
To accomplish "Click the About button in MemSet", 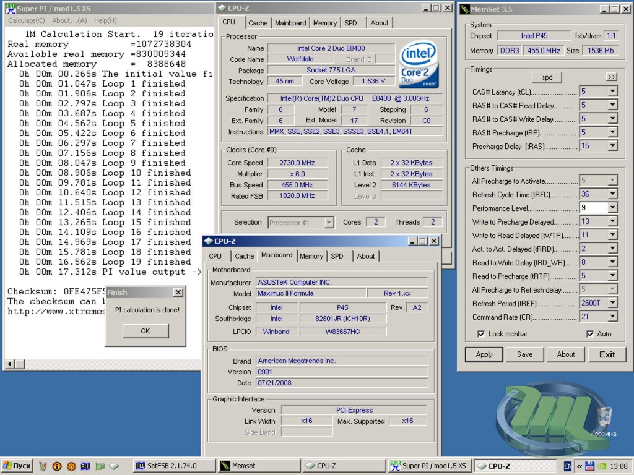I will pos(566,354).
